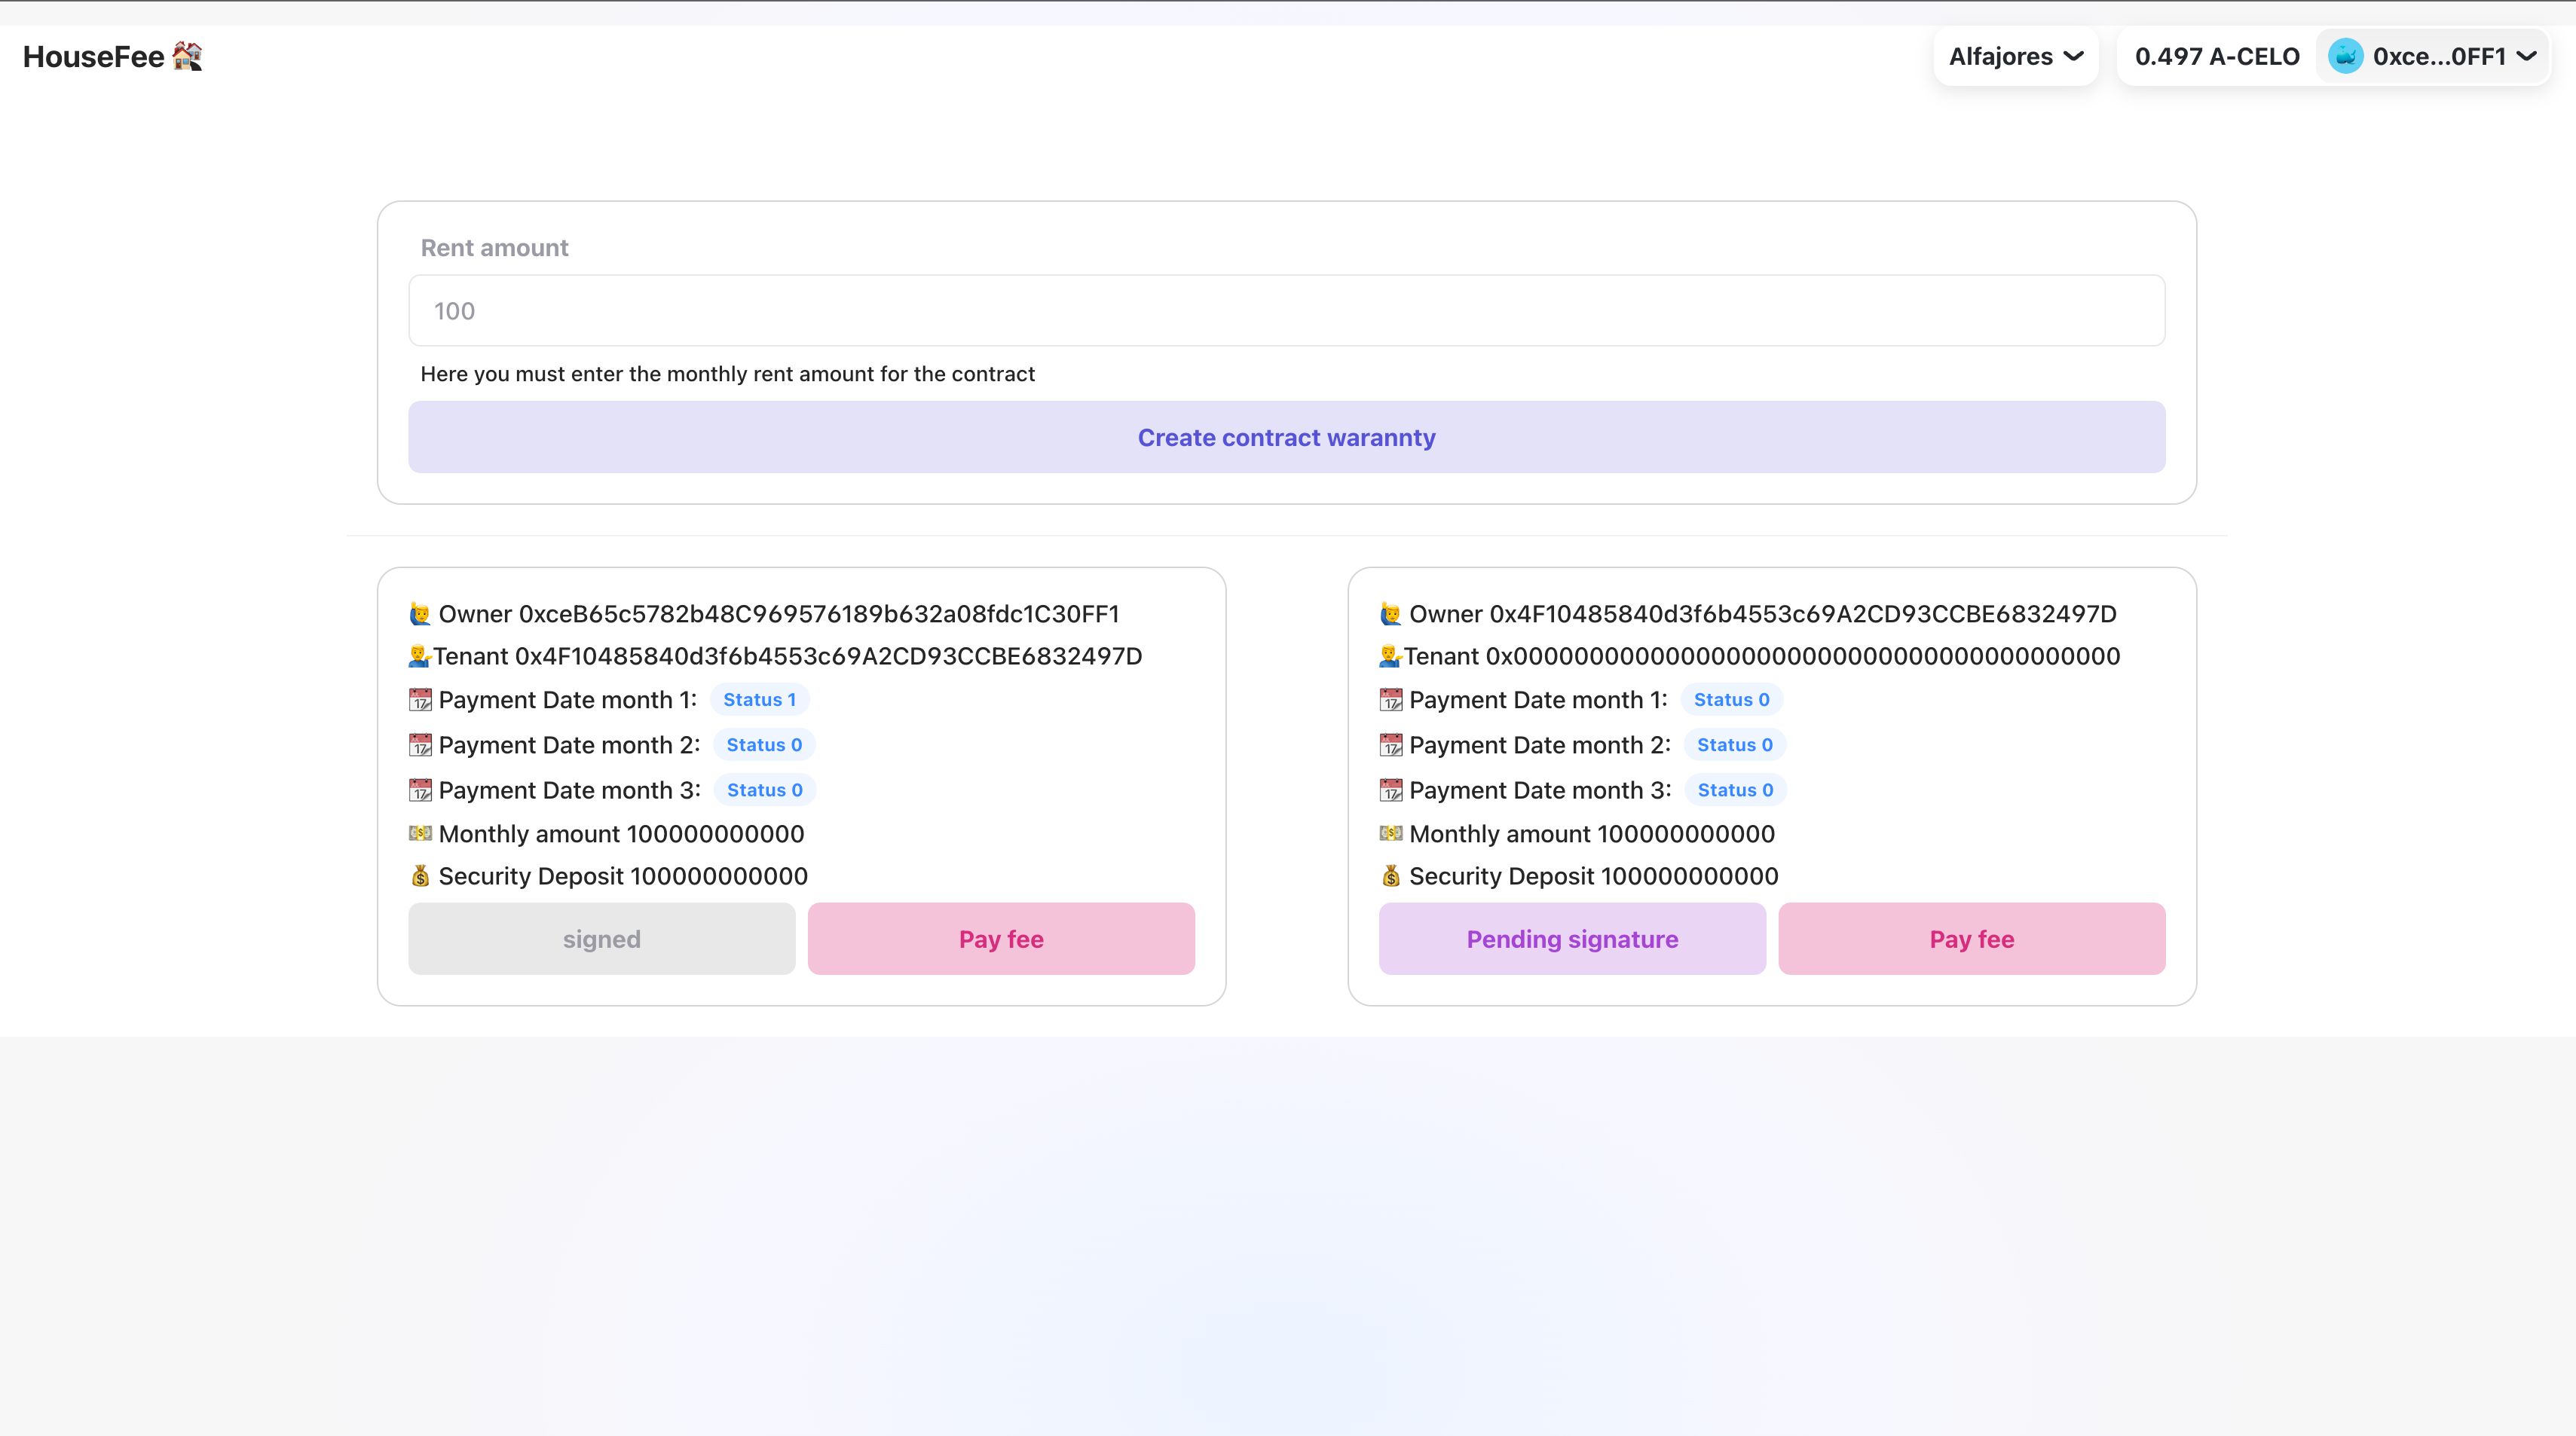Click the monthly rent amount helper text

(727, 374)
